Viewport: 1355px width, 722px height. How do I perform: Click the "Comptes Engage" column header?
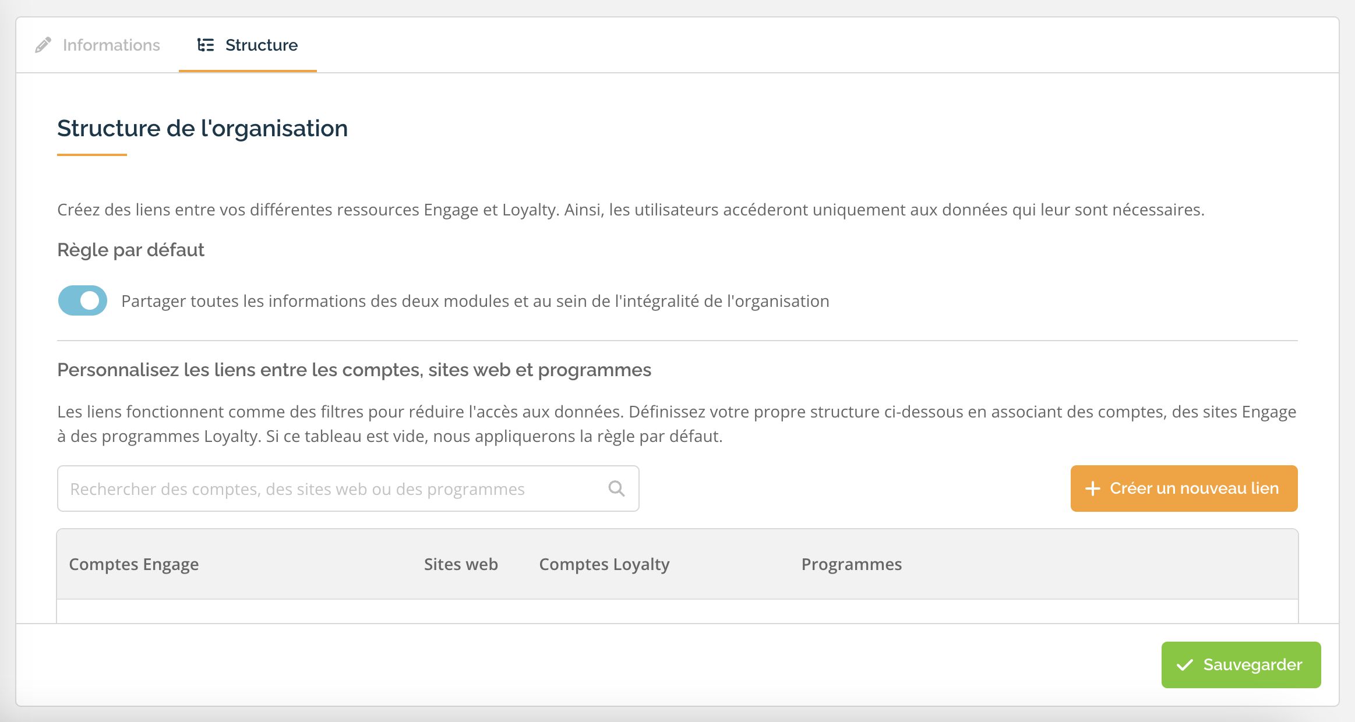134,564
